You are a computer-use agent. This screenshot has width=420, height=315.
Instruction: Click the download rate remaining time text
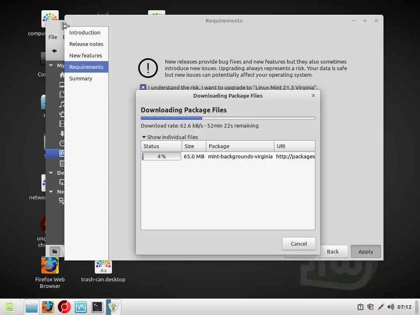200,126
